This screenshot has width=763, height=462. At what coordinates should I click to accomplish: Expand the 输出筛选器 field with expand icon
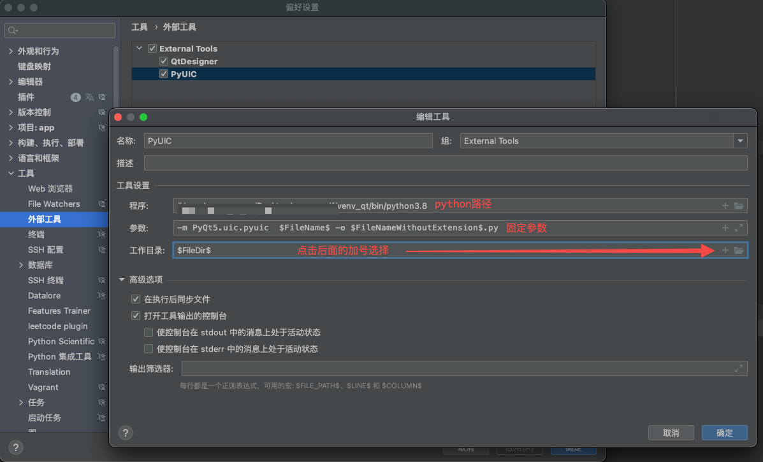[x=739, y=368]
